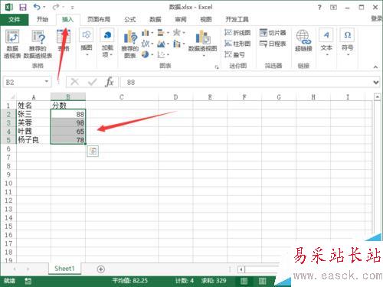383x287 pixels.
Task: Open the Customize Quick Access Toolbar dropdown
Action: (72, 8)
